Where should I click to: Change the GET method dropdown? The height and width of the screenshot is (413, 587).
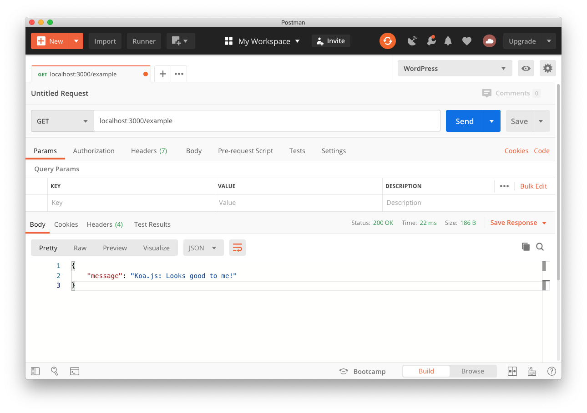click(x=62, y=121)
